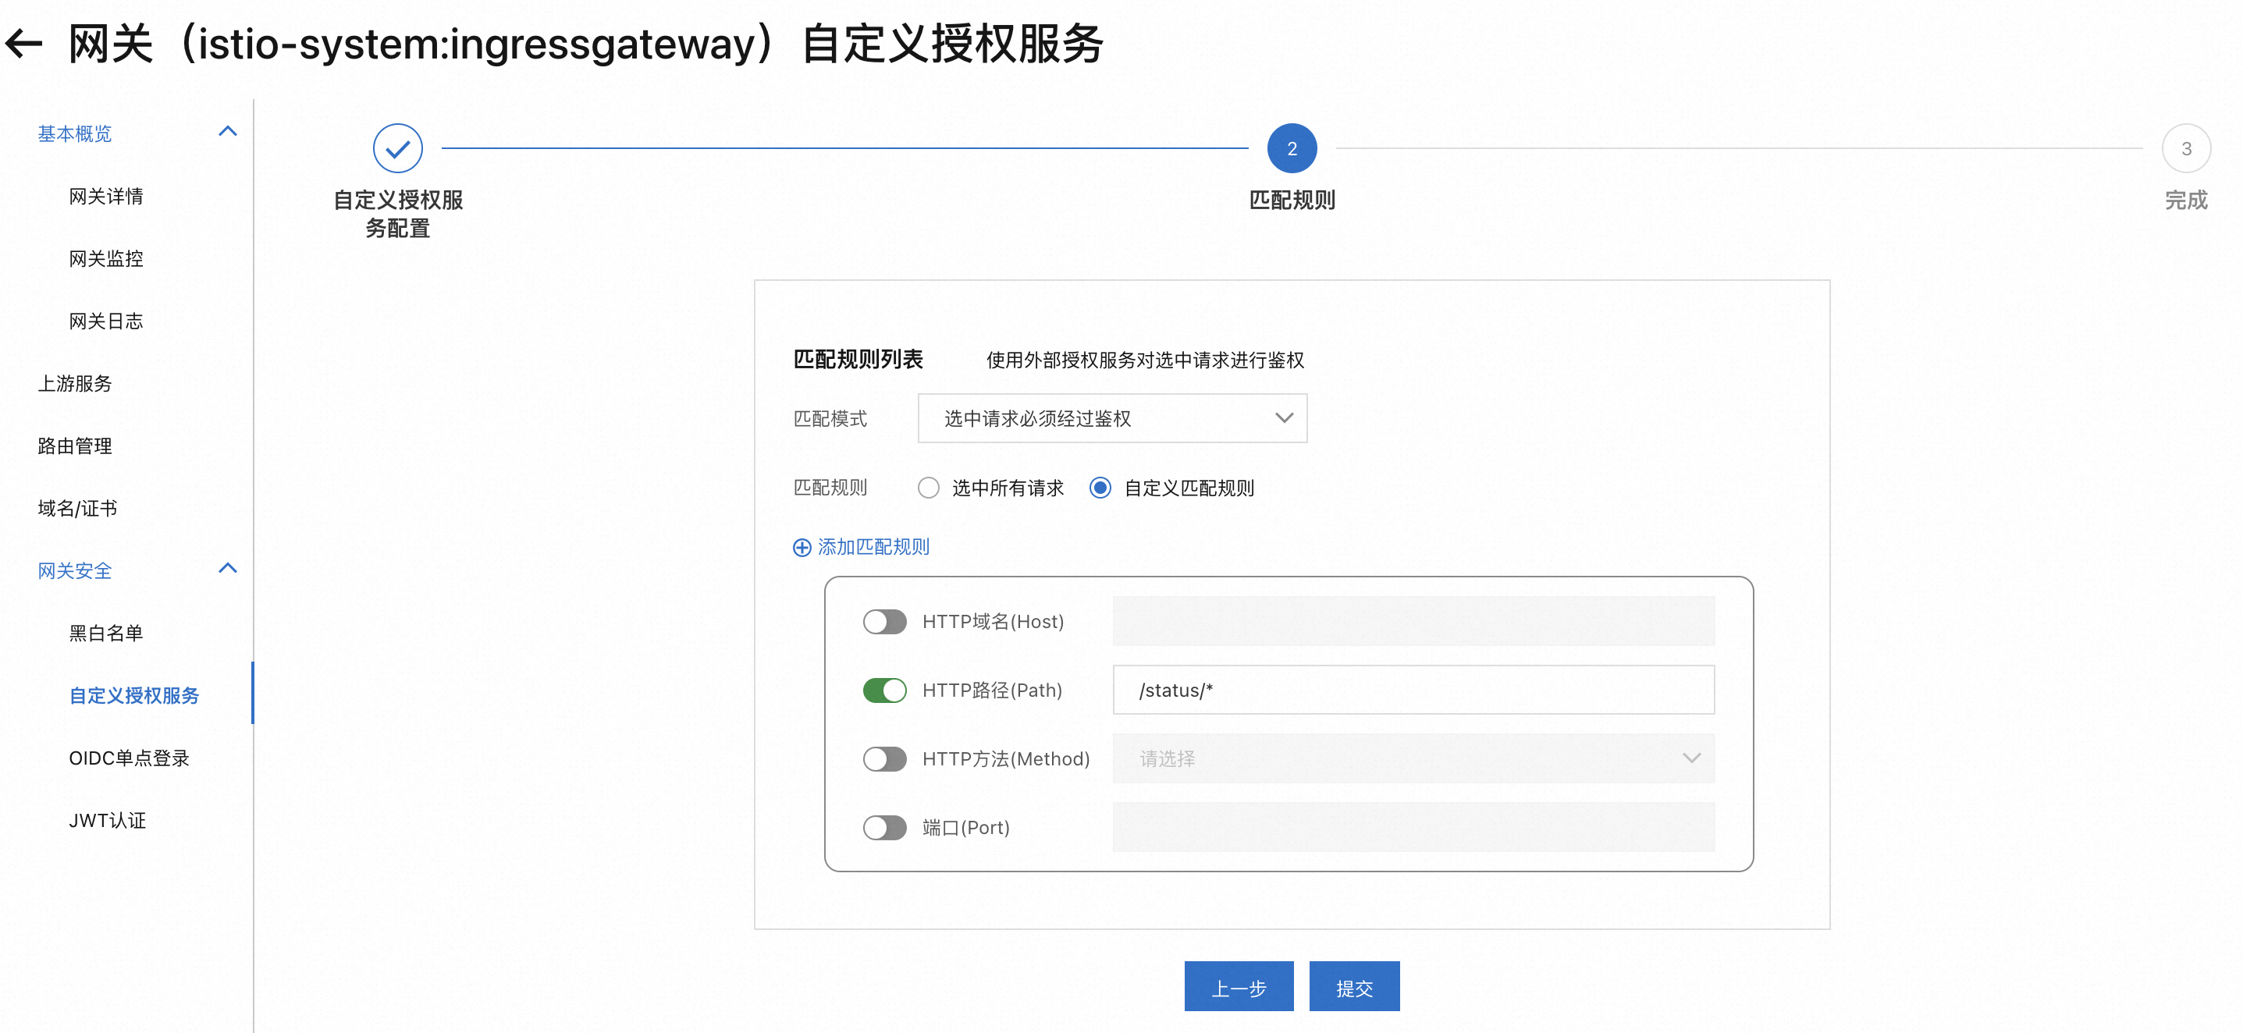Screen dimensions: 2243x1033
Task: Click the completed step one checkmark circle
Action: (398, 149)
